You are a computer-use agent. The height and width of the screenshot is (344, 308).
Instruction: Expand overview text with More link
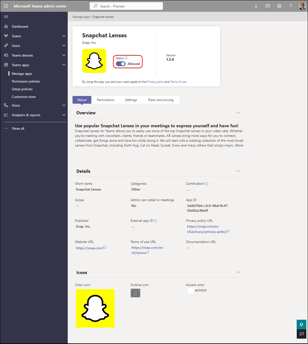[239, 145]
